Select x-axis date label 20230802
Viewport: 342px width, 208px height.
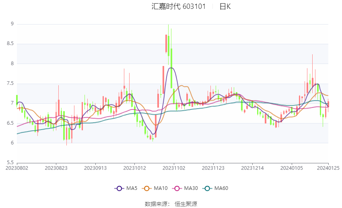pyautogui.click(x=17, y=168)
